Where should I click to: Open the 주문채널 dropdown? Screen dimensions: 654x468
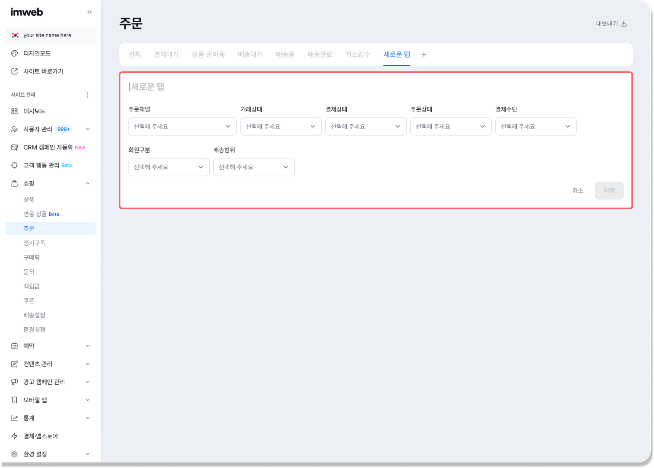[182, 126]
